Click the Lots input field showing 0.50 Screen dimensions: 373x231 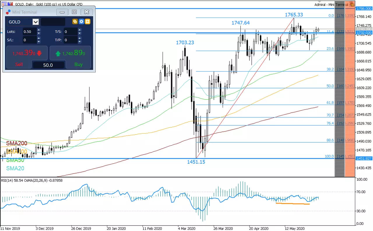tap(29, 32)
